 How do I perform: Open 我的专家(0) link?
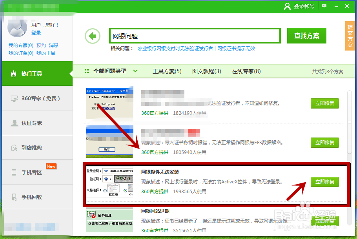(x=21, y=45)
